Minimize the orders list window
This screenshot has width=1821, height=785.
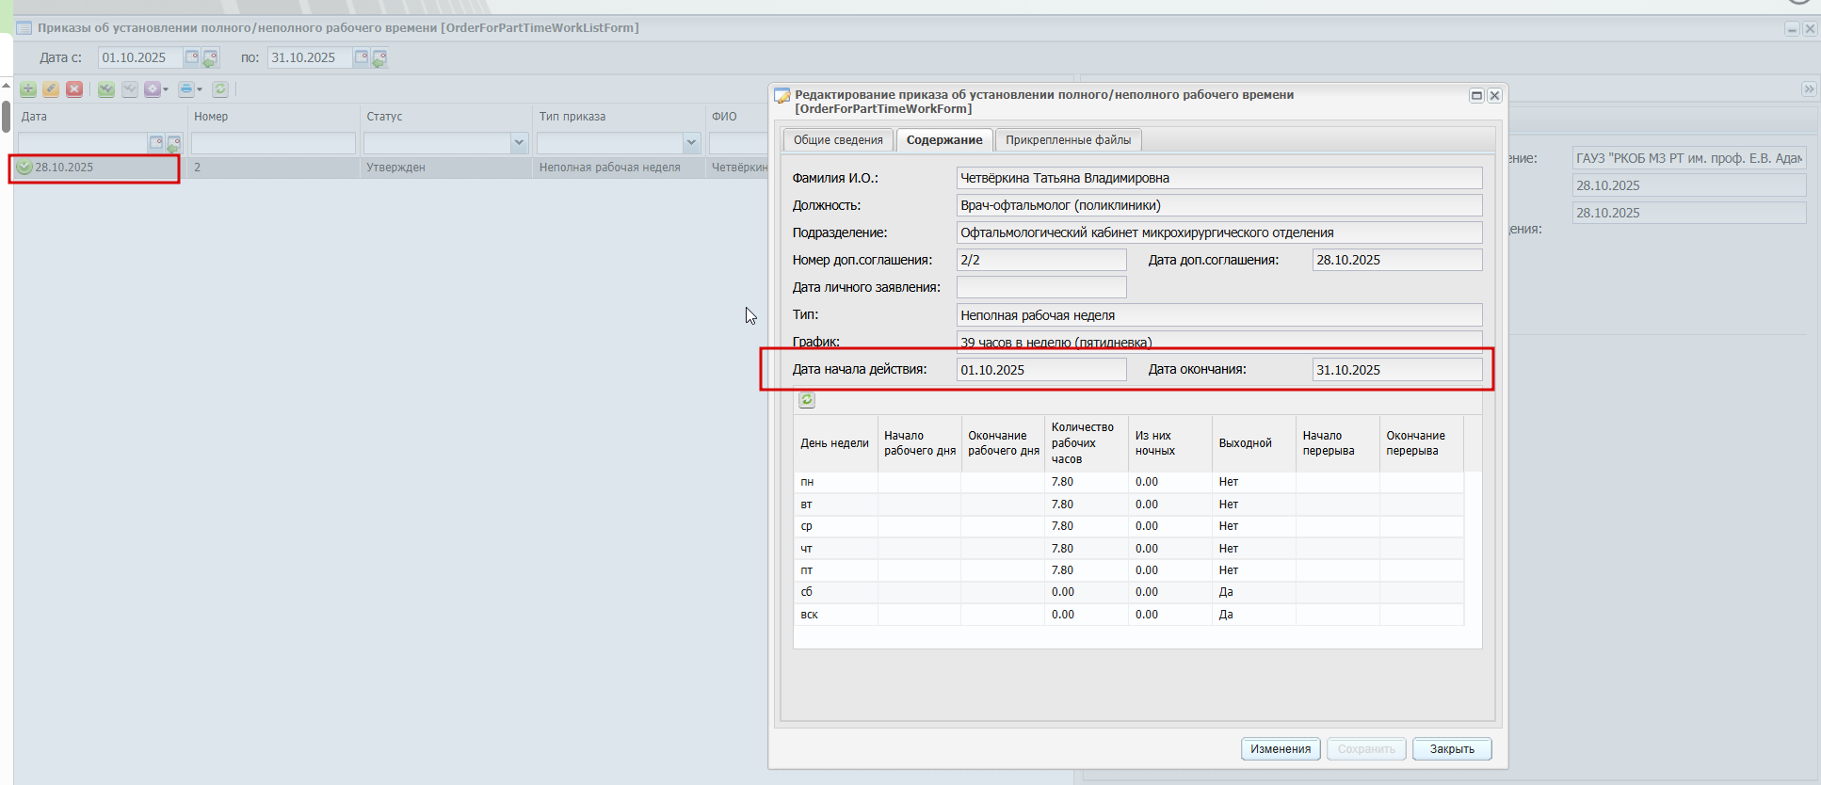click(x=1792, y=28)
